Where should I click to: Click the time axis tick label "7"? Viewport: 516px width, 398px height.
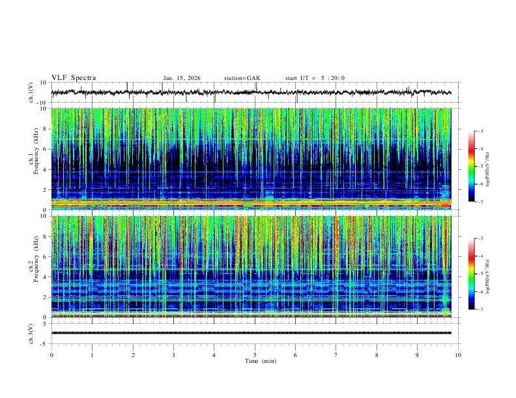click(x=336, y=355)
